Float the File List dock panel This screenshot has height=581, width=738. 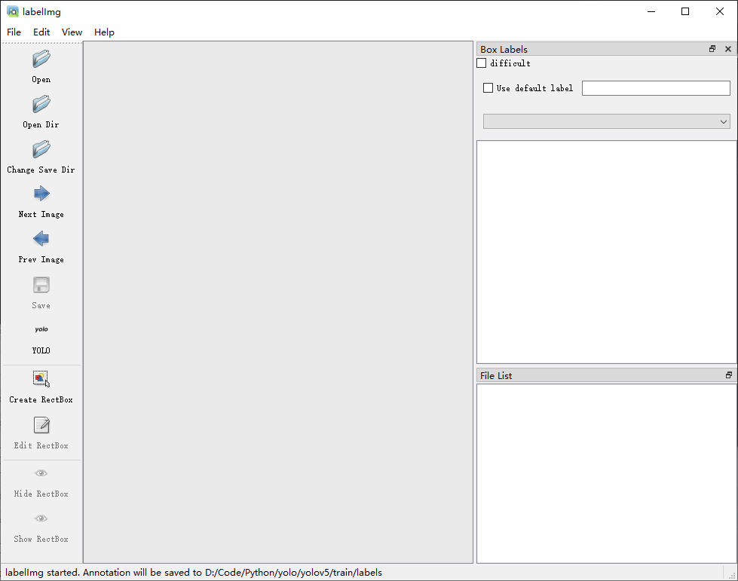click(x=729, y=375)
